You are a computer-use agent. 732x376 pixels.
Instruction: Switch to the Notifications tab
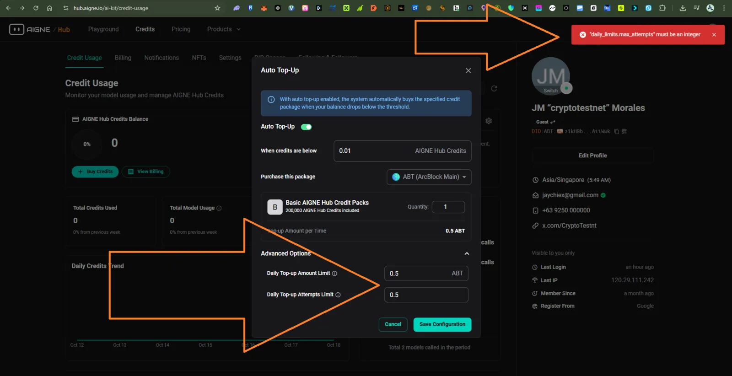click(x=161, y=58)
